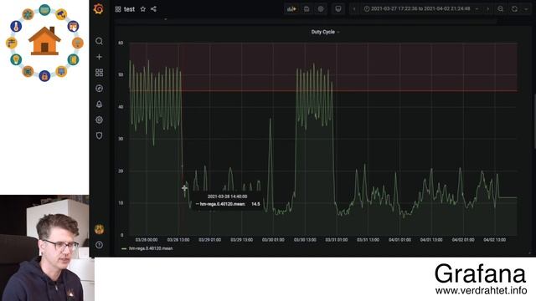Click the Create plus icon in sidebar

(99, 57)
